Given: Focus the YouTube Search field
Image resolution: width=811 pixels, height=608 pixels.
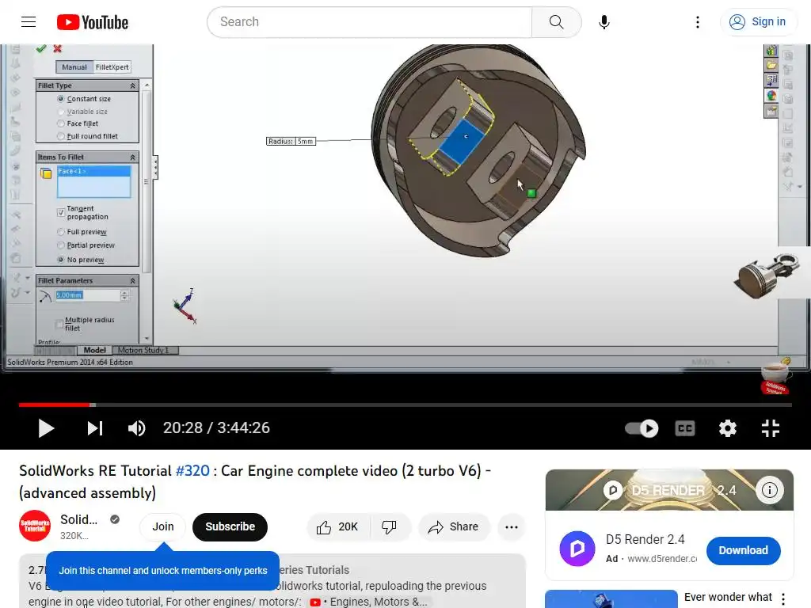Looking at the screenshot, I should [x=370, y=21].
